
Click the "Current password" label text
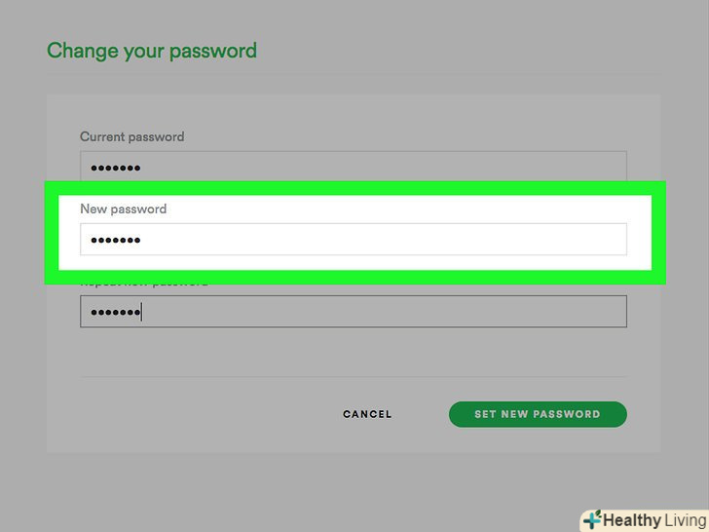131,136
